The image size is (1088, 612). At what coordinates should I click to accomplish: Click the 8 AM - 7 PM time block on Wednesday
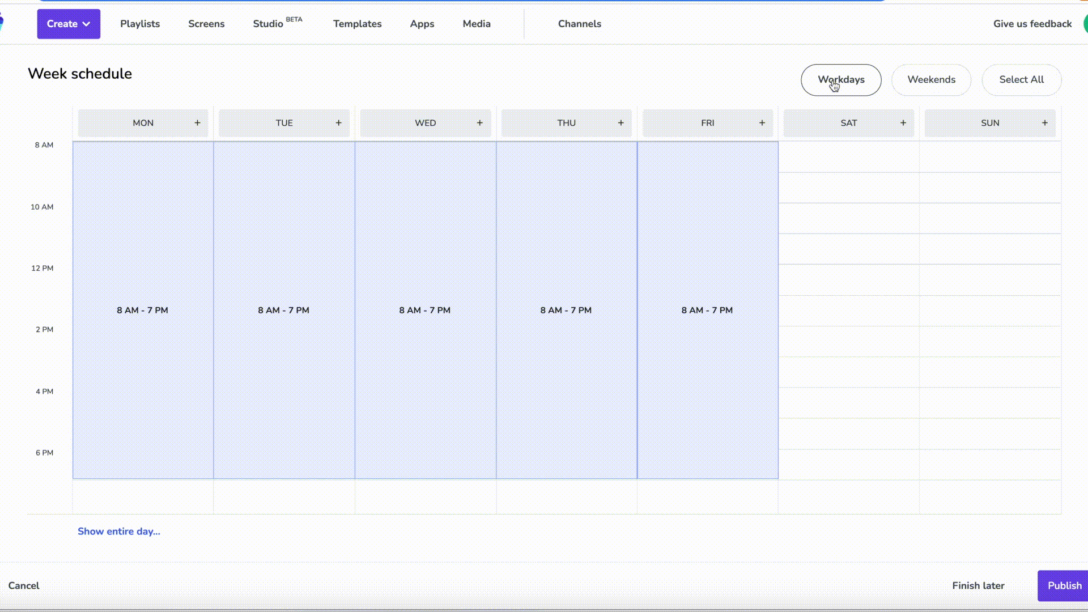424,309
